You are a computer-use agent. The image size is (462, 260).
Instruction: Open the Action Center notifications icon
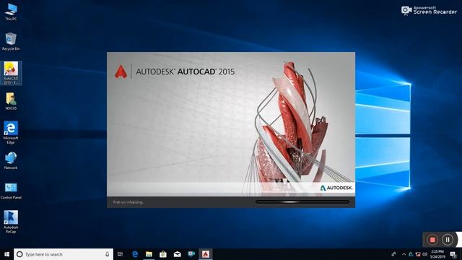tap(453, 254)
